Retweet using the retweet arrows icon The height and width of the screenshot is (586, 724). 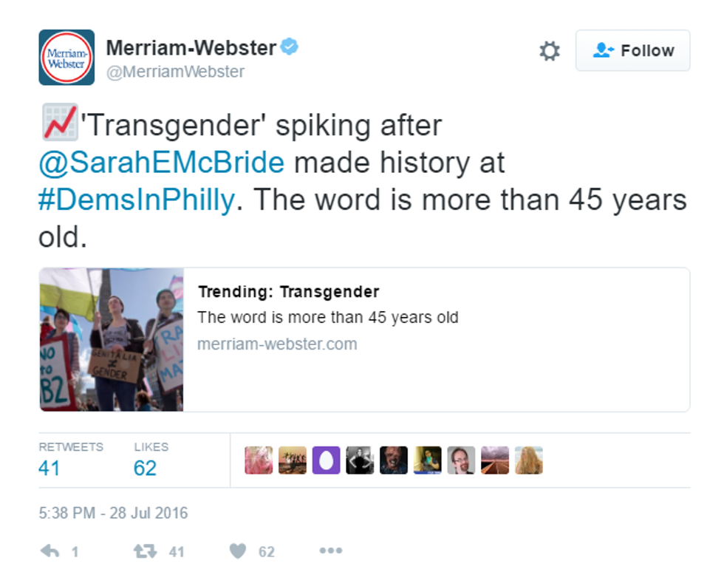click(143, 551)
